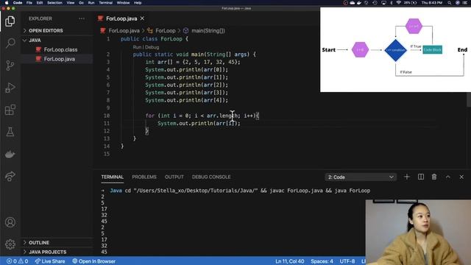Open the Terminal menu
The height and width of the screenshot is (265, 471).
coord(106,3)
